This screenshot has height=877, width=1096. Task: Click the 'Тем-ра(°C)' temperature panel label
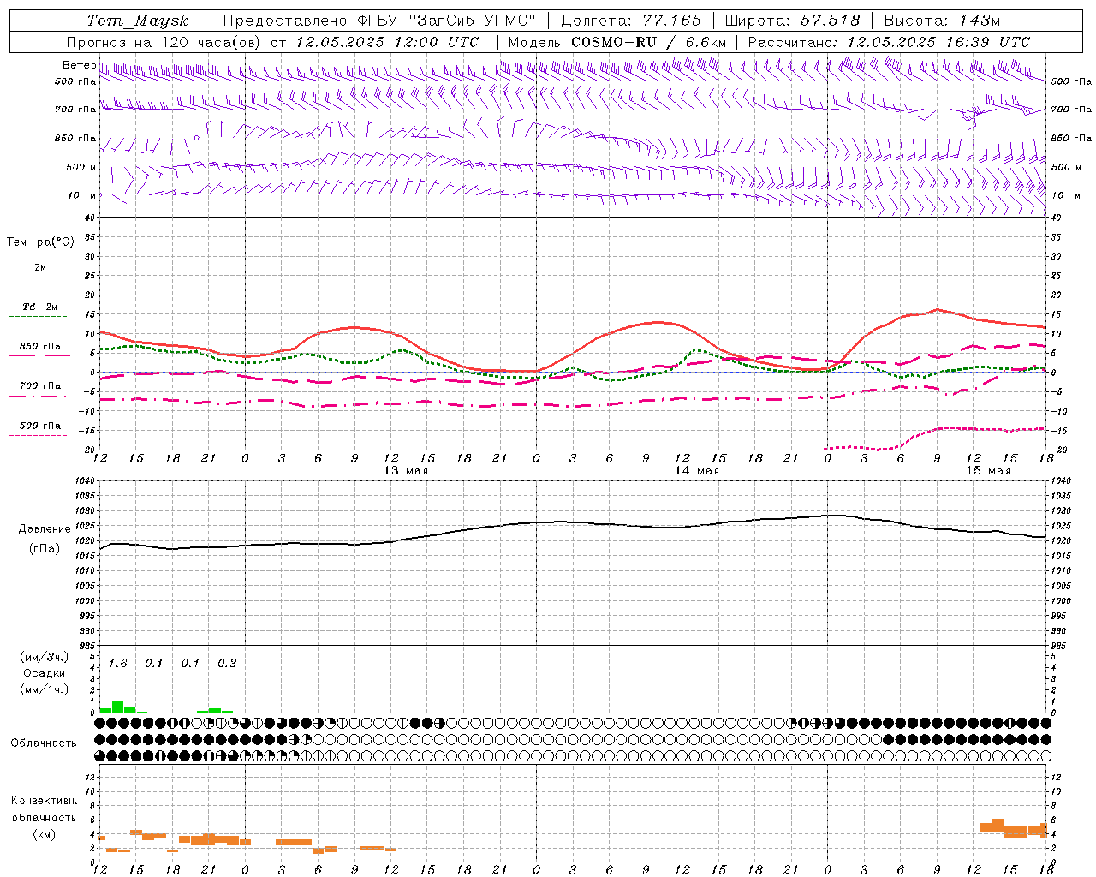(40, 242)
